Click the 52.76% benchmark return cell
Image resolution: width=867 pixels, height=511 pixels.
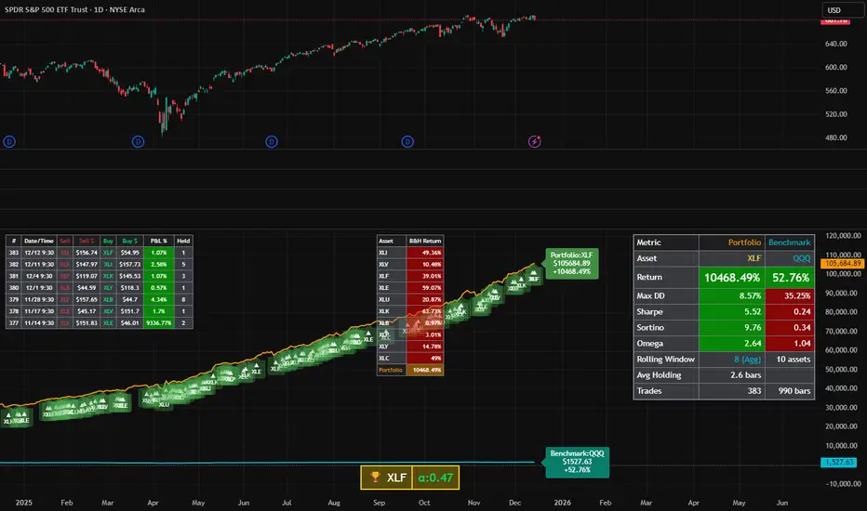[790, 277]
